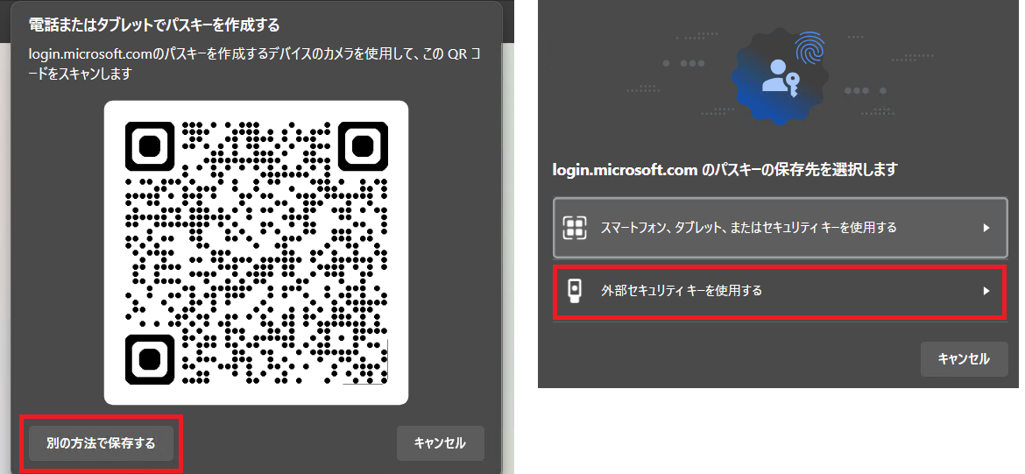Click the QR scan instruction text for login.microsoft.com
Viewport: 1025px width, 474px height.
point(255,64)
